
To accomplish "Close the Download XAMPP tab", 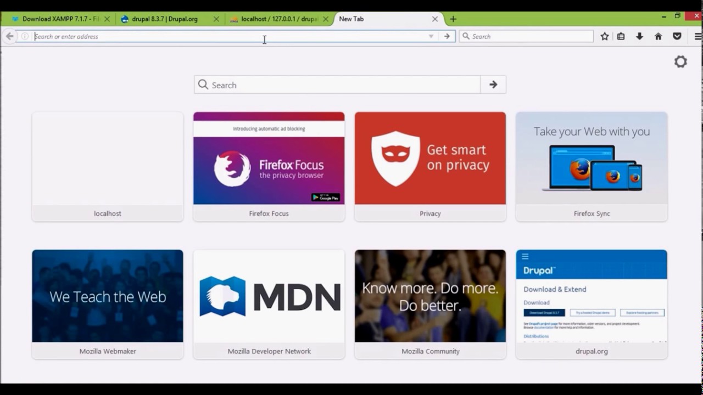I will pyautogui.click(x=107, y=19).
